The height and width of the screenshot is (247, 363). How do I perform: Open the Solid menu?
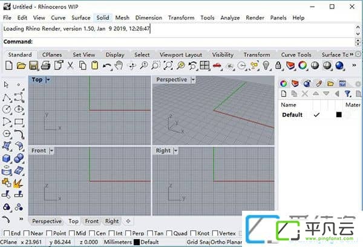(x=103, y=18)
